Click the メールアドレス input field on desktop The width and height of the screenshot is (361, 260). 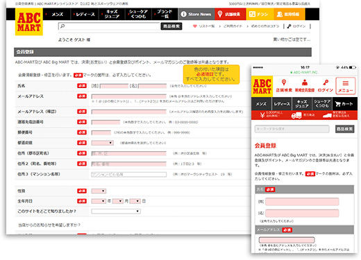(x=129, y=96)
